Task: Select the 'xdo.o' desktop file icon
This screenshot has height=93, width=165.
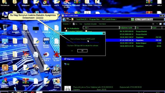Action: (x=159, y=3)
